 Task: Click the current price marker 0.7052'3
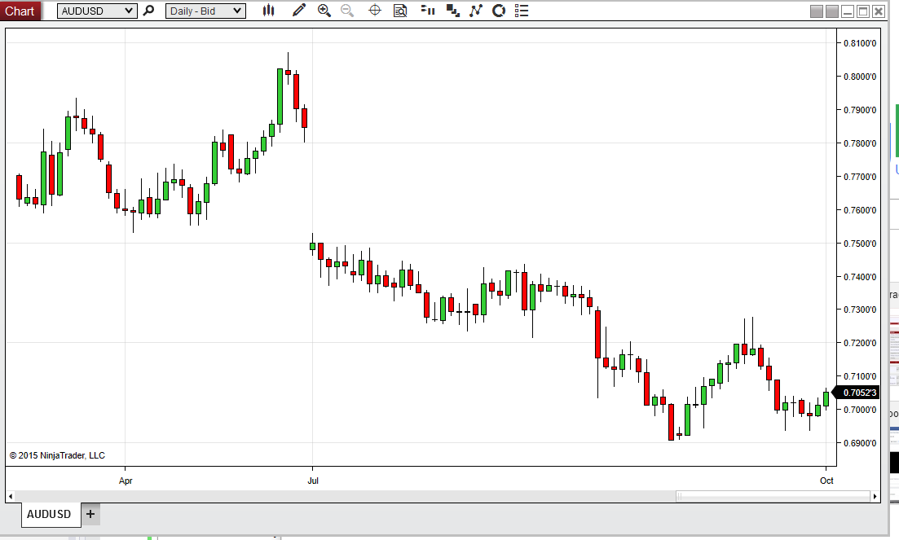coord(857,393)
